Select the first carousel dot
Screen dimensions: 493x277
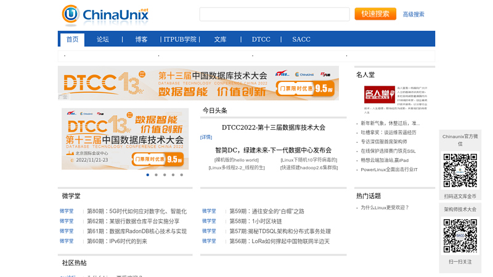[148, 175]
